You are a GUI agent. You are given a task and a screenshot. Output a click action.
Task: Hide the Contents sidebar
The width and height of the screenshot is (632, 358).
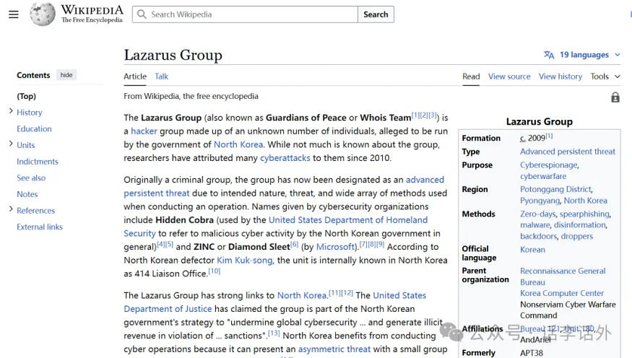click(66, 75)
